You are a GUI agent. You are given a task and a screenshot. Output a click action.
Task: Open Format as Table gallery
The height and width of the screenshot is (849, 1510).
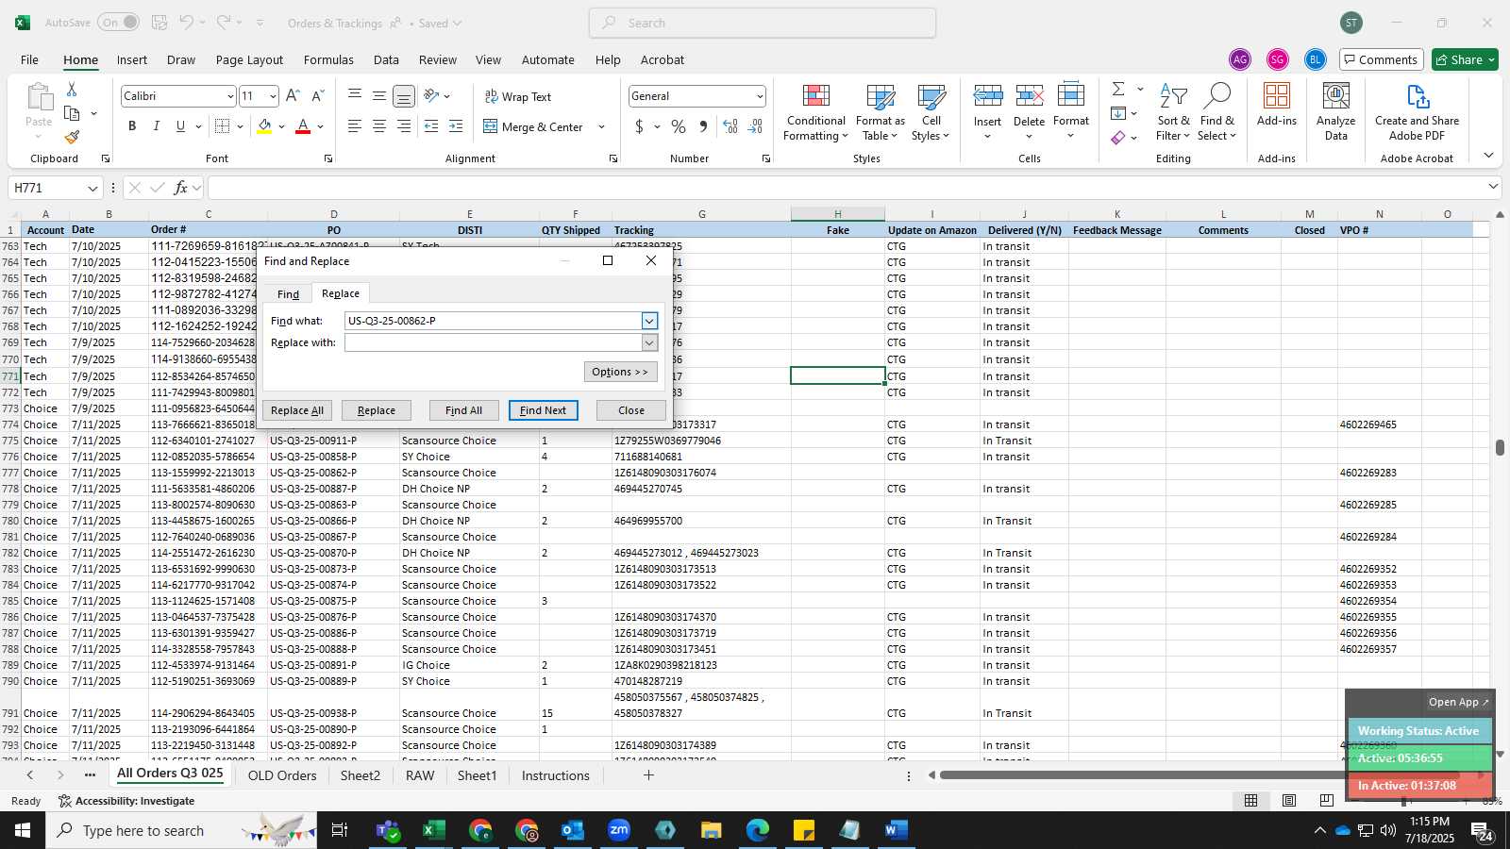point(880,113)
